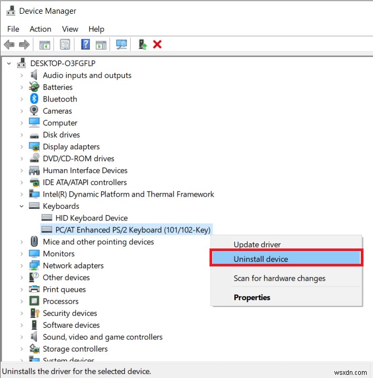The width and height of the screenshot is (373, 378).
Task: Click the Security devices key icon
Action: tap(34, 313)
